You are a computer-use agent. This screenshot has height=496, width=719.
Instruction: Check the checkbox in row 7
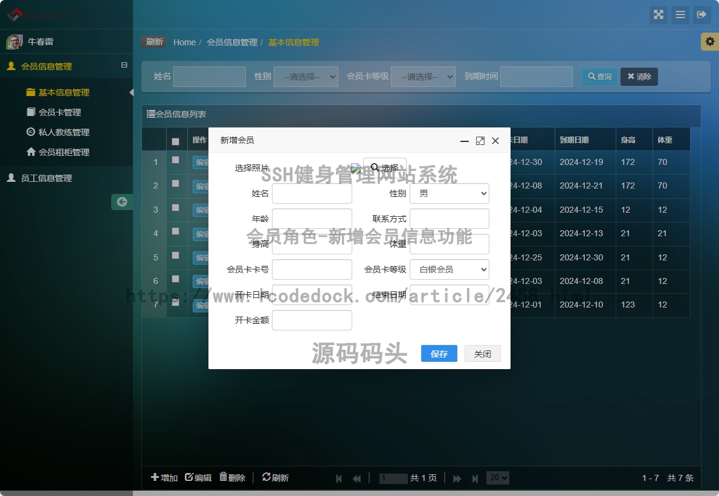click(x=175, y=303)
